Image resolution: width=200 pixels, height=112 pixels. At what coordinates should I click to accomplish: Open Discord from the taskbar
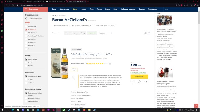click(x=23, y=110)
